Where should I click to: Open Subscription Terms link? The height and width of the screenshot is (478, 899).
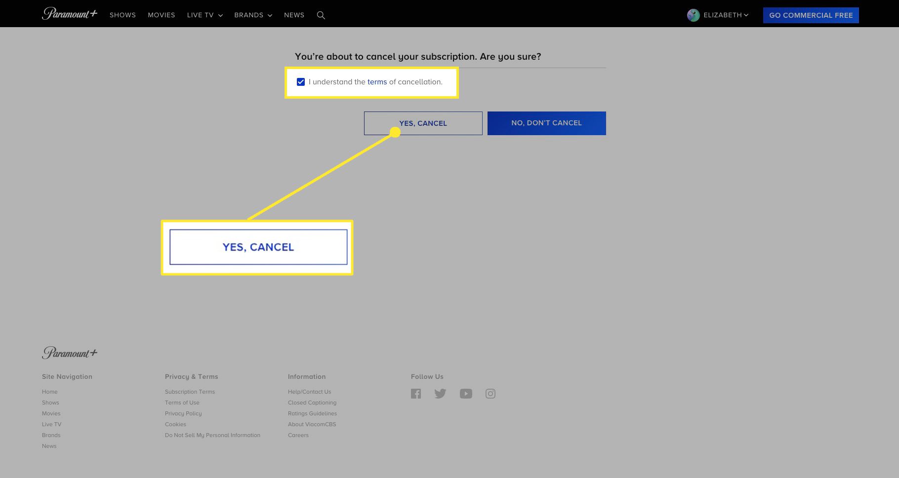(190, 392)
